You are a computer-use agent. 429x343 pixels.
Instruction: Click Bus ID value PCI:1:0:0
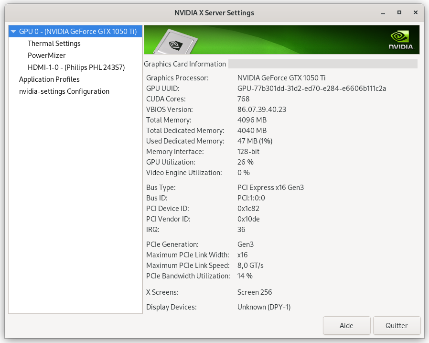pos(251,198)
